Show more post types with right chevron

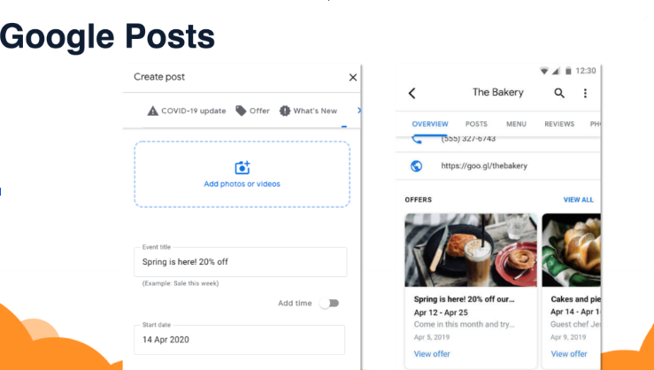(x=358, y=110)
